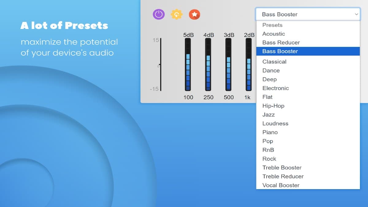
Task: Click the 5dB value label
Action: tap(189, 35)
